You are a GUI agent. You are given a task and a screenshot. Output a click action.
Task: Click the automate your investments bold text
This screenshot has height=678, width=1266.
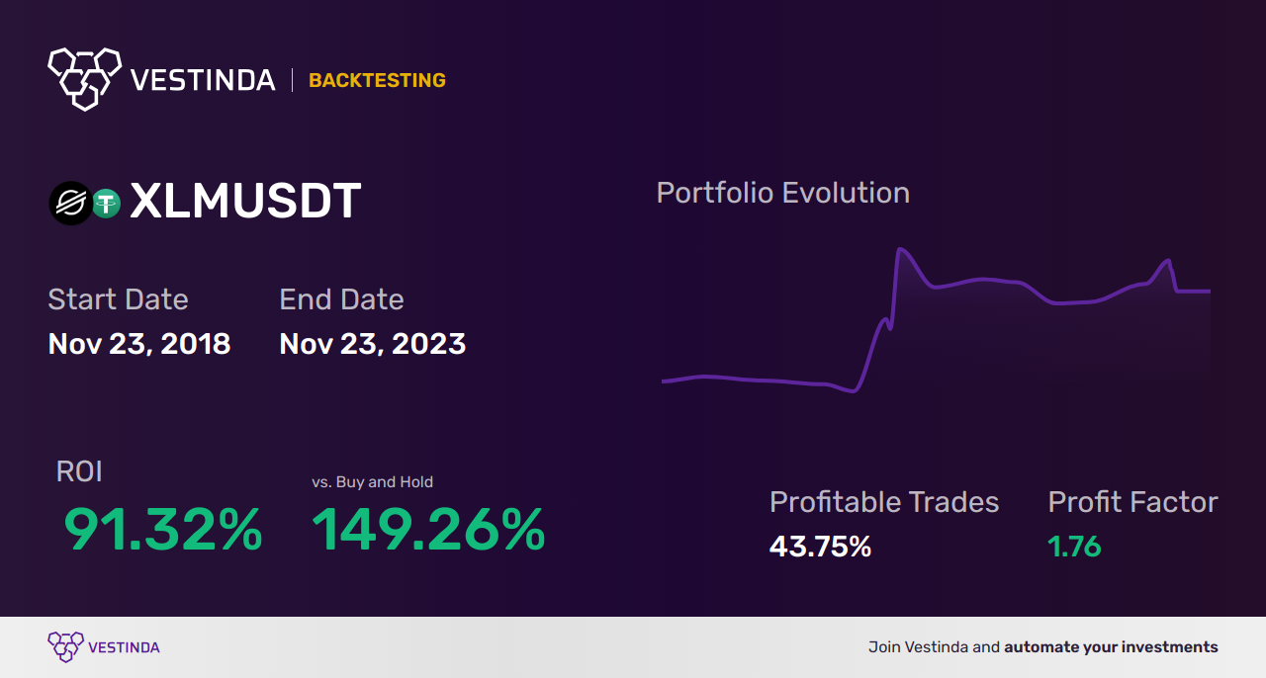click(x=1111, y=647)
